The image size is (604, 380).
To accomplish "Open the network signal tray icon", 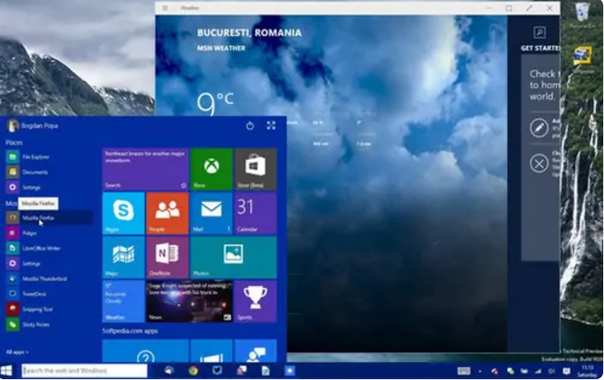I will click(539, 371).
